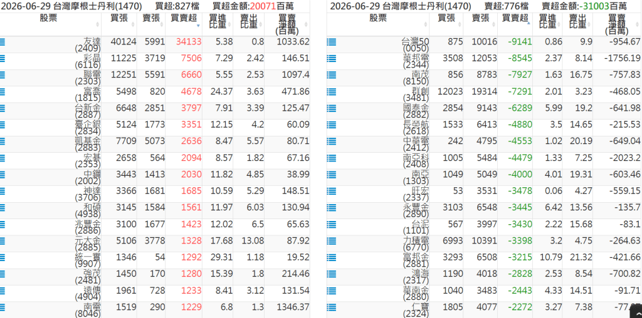Select net buy value 34133 for 友達
The image size is (642, 318).
click(x=189, y=42)
